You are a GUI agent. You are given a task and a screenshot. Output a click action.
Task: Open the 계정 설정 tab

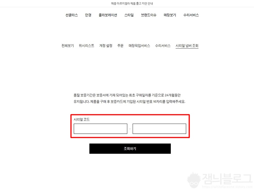[106, 46]
